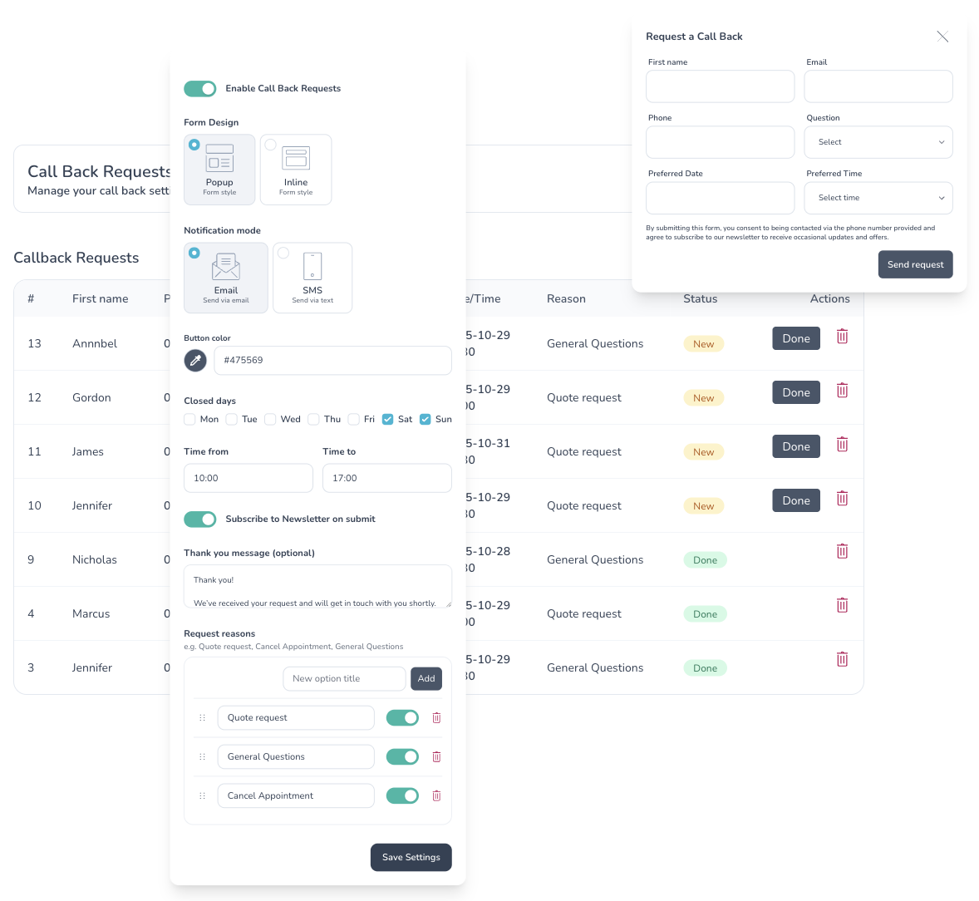Mark Annnbel's request as Done

tap(796, 338)
